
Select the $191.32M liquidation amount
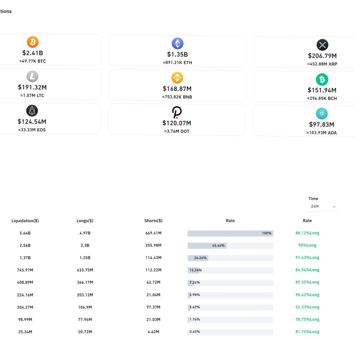[32, 87]
